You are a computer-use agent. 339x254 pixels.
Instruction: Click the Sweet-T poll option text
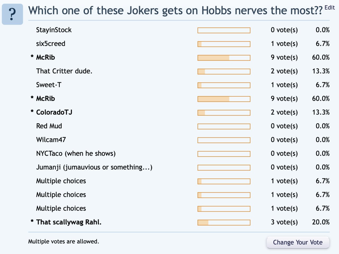pyautogui.click(x=49, y=85)
